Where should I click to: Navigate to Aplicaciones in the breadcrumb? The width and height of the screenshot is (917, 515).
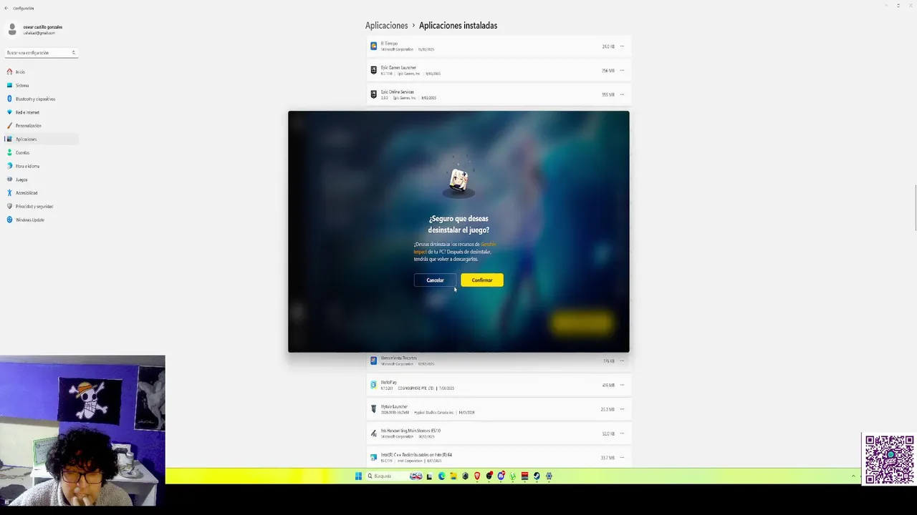pyautogui.click(x=386, y=25)
